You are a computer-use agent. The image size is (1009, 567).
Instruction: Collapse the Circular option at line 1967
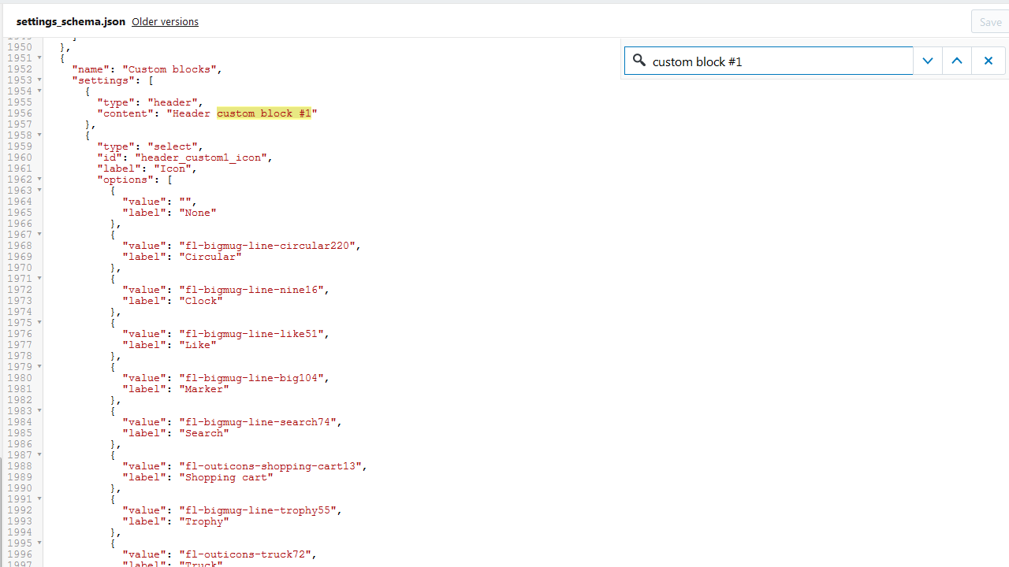pyautogui.click(x=40, y=234)
